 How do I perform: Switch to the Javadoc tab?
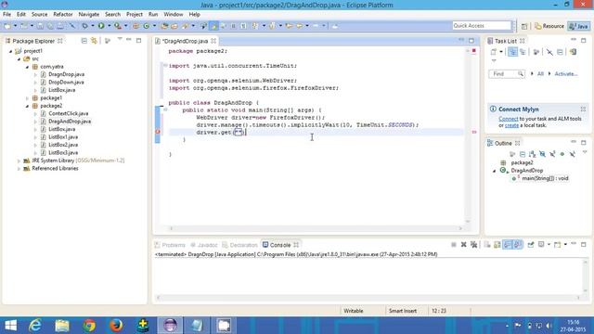[204, 245]
